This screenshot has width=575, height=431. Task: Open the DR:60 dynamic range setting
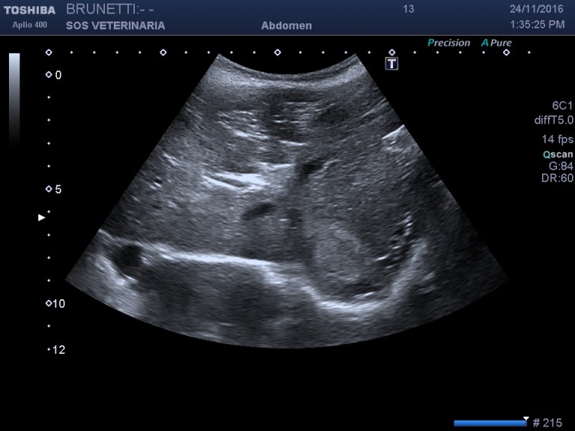pos(556,178)
